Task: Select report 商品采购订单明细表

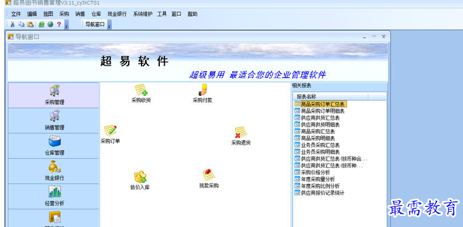Action: 320,111
